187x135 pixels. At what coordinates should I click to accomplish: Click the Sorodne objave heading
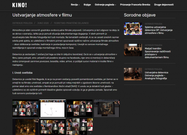[140, 15]
